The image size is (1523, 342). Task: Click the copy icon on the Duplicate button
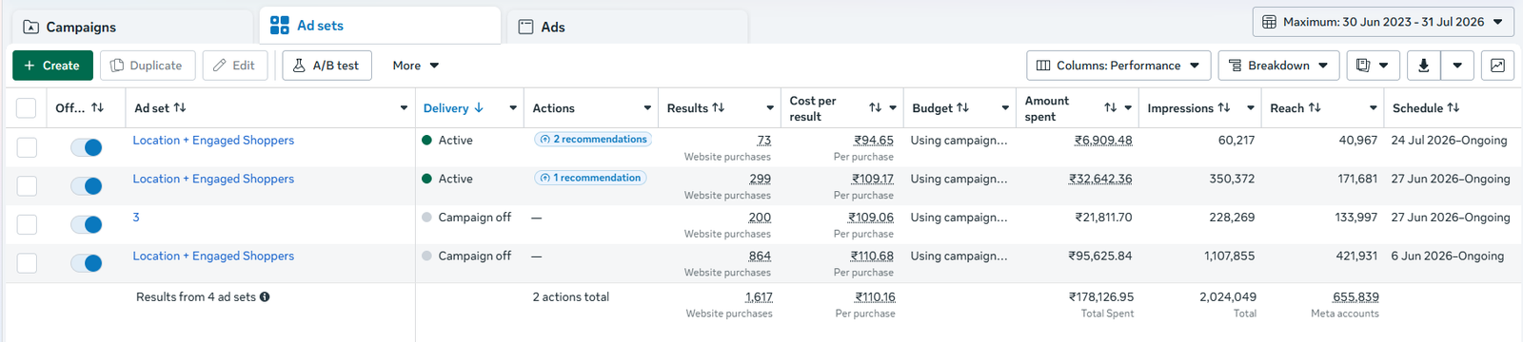coord(117,66)
